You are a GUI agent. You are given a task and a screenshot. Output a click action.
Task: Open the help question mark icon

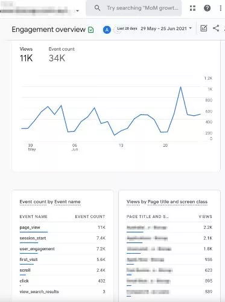click(x=207, y=8)
